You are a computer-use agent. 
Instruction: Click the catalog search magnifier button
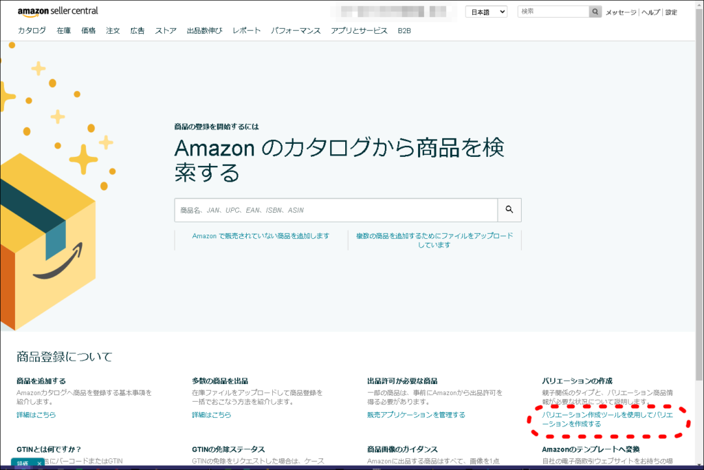click(x=509, y=210)
